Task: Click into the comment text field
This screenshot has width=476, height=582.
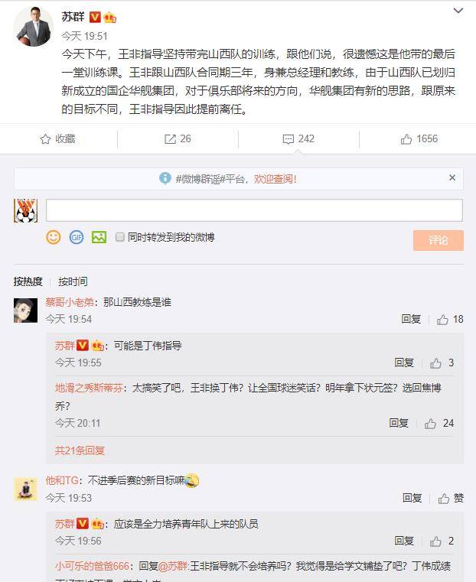Action: (x=254, y=210)
